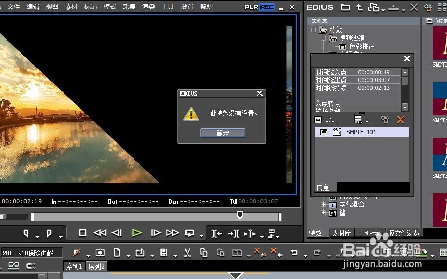Click the Overwrite to timeline icon
This screenshot has width=447, height=279.
pos(233,234)
